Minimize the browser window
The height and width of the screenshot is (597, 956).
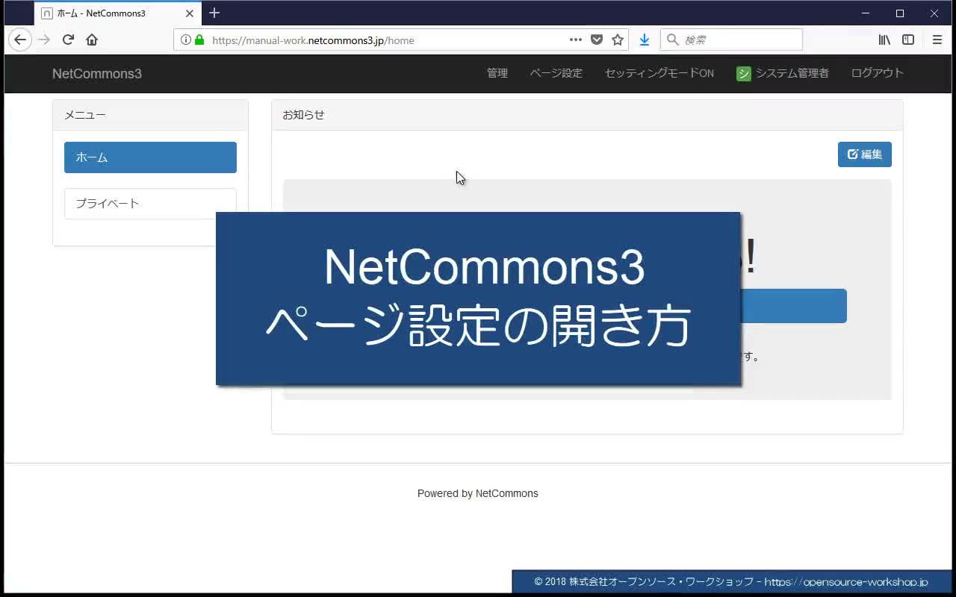[x=866, y=13]
